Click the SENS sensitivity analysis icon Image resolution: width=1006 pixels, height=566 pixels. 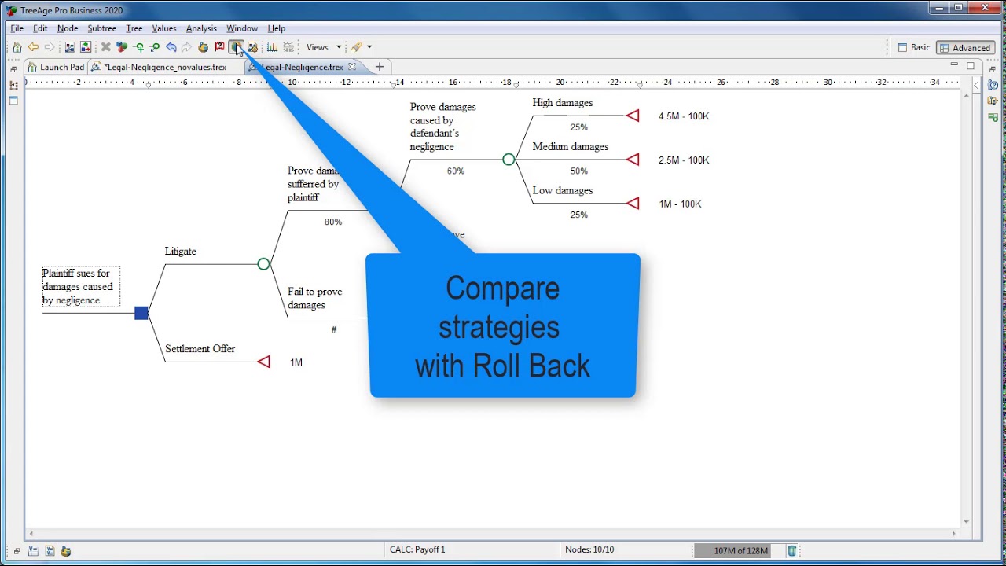click(x=288, y=47)
